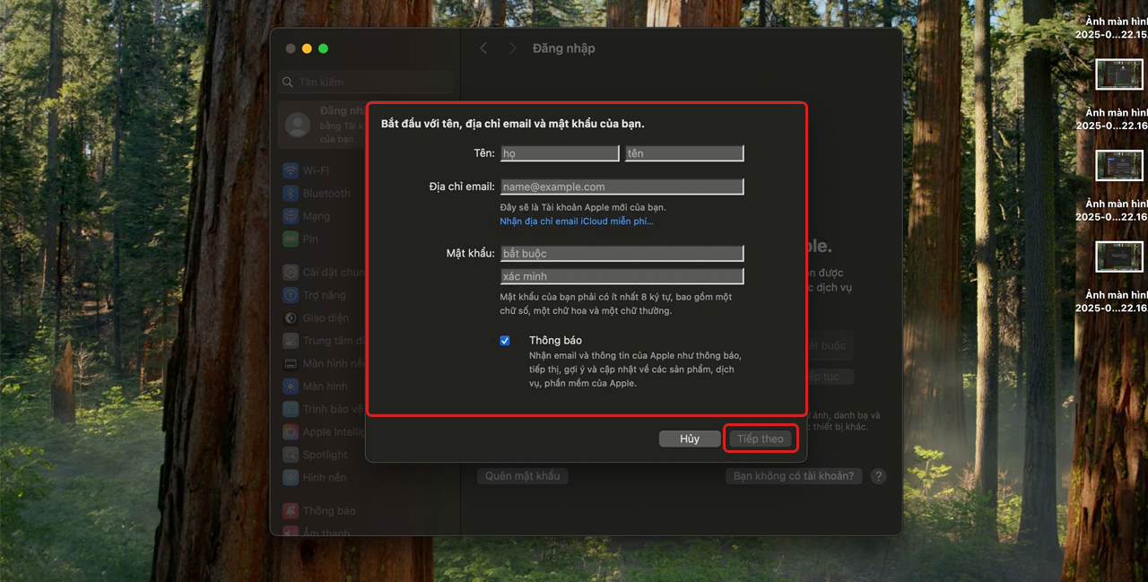Viewport: 1148px width, 582px height.
Task: Open the Màn hình (Displays) sidebar item
Action: pos(324,387)
